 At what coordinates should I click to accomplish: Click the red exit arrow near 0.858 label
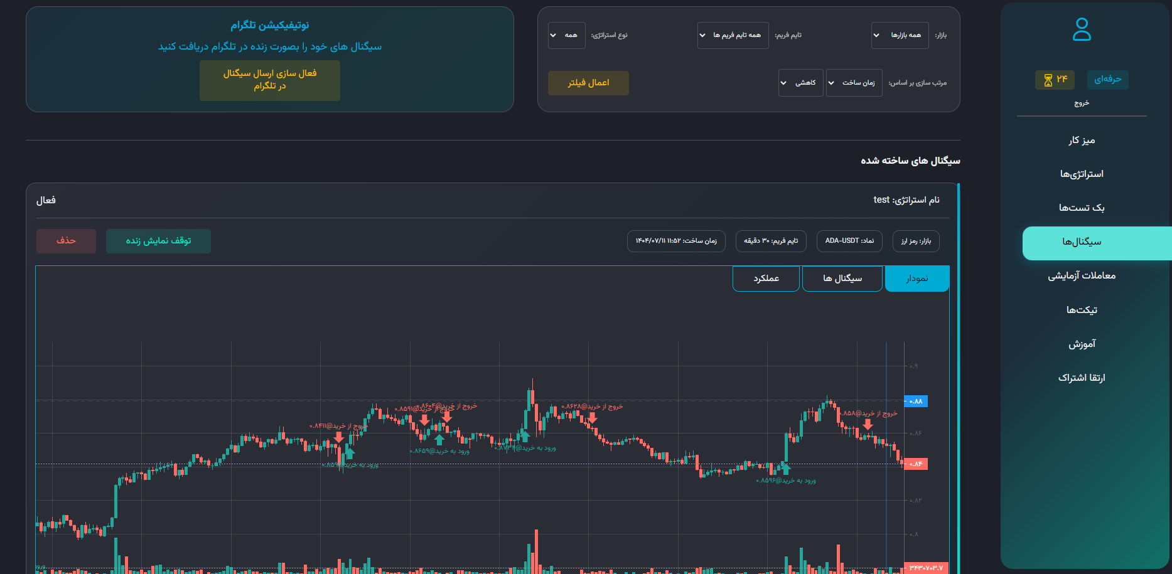pos(868,425)
